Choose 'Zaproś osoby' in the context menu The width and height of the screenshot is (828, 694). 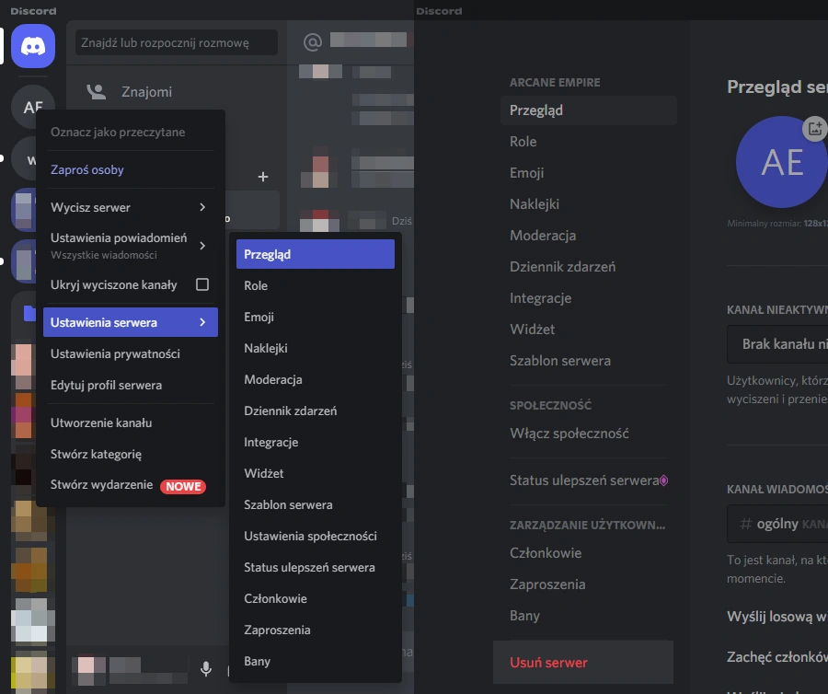tap(131, 169)
